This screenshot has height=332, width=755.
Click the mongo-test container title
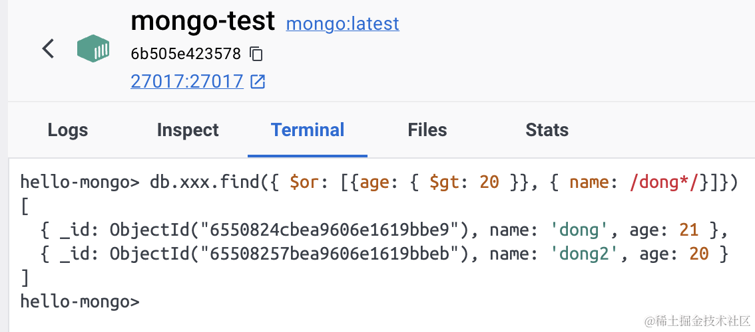tap(203, 22)
